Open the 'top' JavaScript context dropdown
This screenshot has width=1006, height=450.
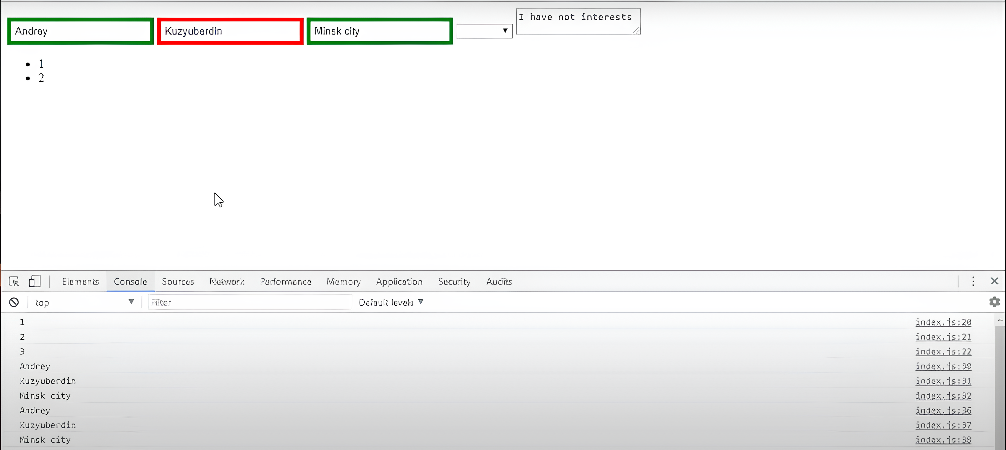[x=84, y=302]
